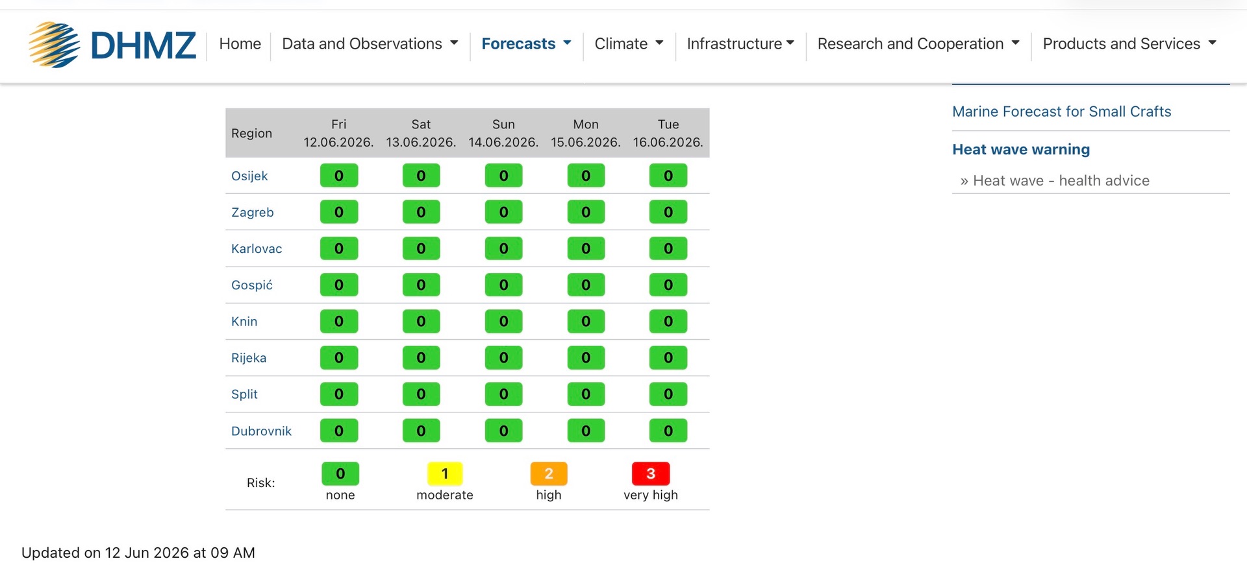
Task: Click Split's Sunday risk value badge
Action: click(503, 394)
